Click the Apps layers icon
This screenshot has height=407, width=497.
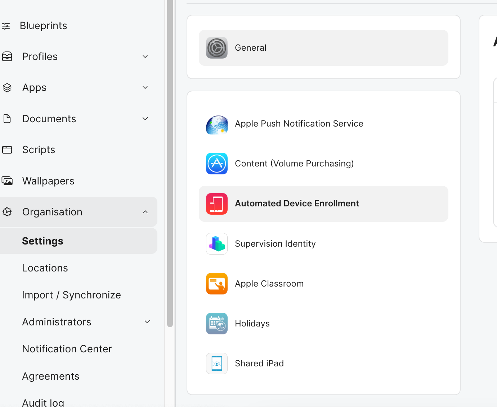pos(7,87)
